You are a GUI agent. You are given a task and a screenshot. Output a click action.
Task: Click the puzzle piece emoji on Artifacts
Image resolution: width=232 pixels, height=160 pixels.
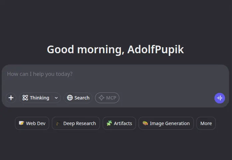click(x=109, y=123)
